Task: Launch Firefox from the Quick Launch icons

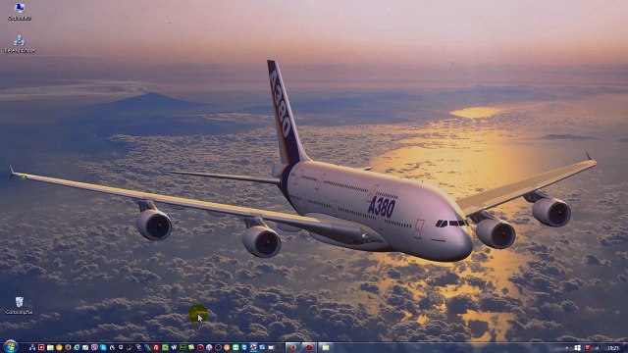Action: click(x=68, y=348)
